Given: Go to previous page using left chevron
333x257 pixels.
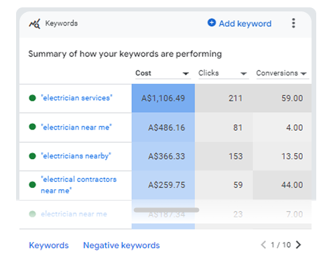Looking at the screenshot, I should click(263, 245).
